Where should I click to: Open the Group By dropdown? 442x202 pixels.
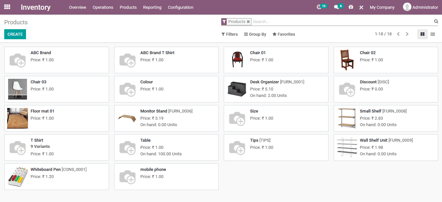255,34
